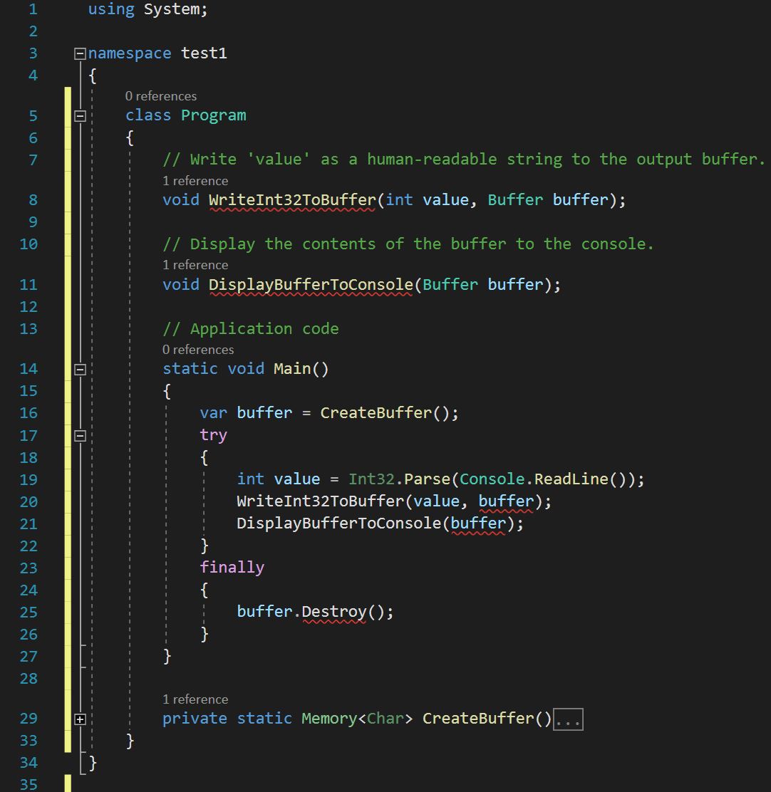Open '0 references' above class Program
The image size is (771, 792).
(160, 96)
